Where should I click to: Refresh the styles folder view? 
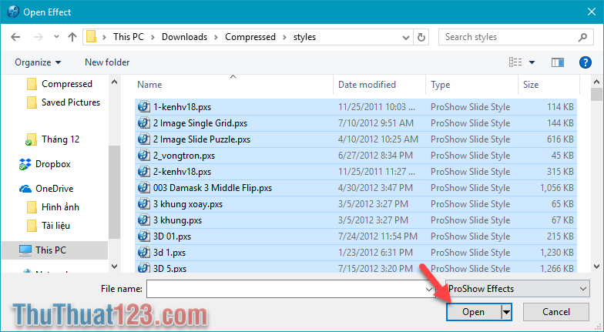click(421, 37)
